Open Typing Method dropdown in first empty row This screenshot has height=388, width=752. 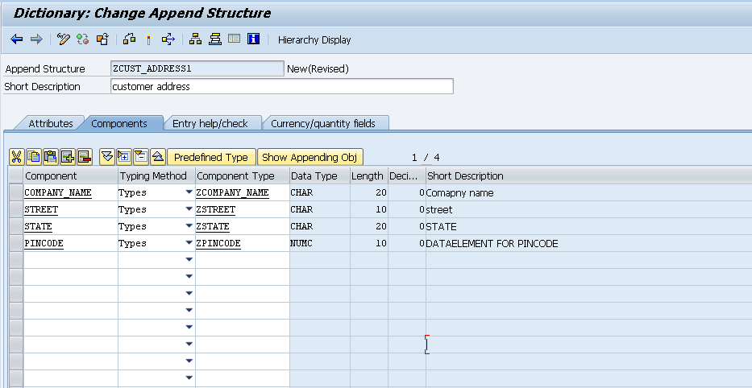(x=189, y=260)
